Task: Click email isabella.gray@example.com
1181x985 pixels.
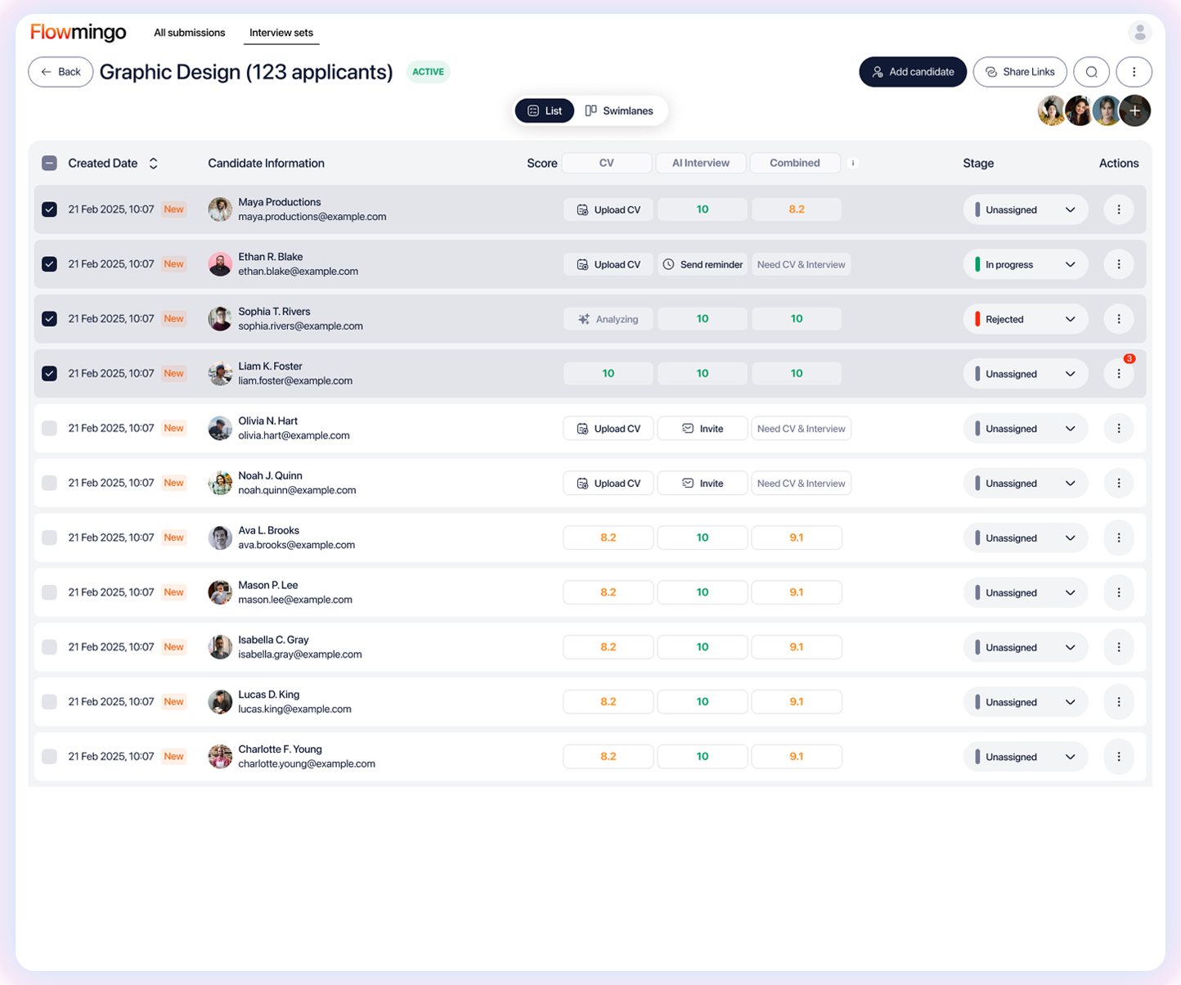Action: [300, 654]
